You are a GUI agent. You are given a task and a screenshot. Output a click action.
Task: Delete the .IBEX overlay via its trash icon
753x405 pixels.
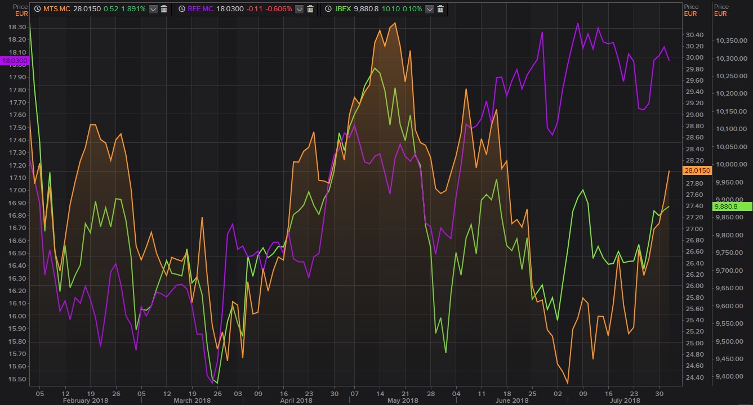coord(440,9)
